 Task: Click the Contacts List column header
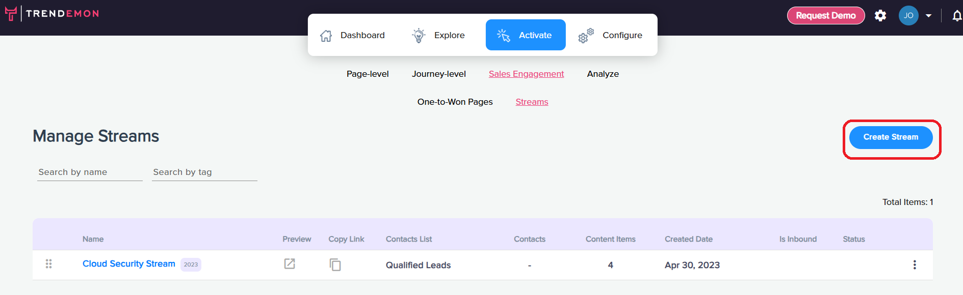point(409,239)
